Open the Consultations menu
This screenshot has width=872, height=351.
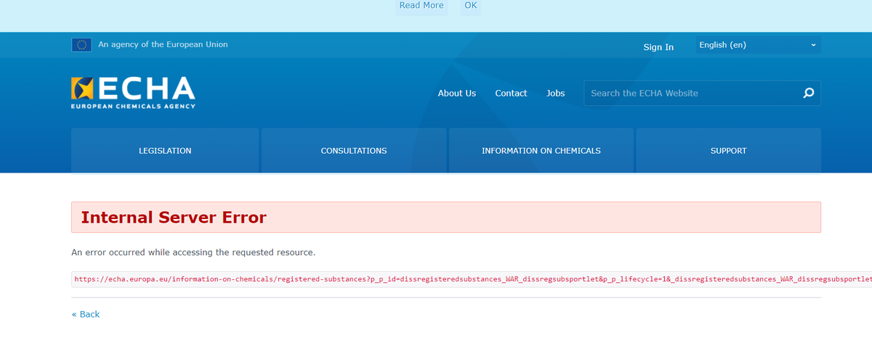[354, 151]
